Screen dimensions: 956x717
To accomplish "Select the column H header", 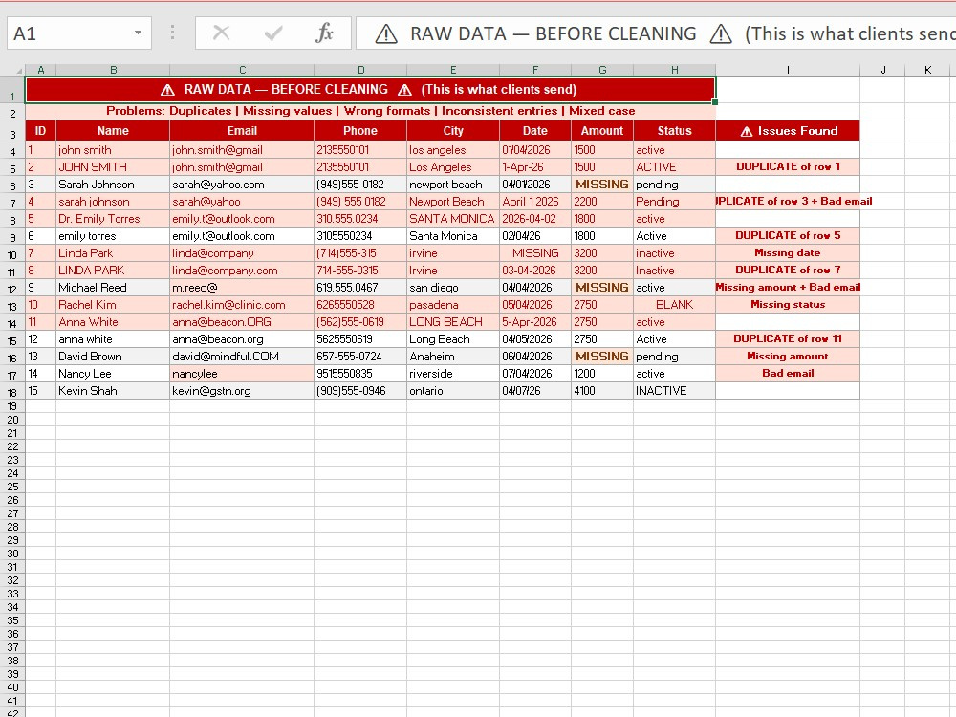I will (674, 68).
